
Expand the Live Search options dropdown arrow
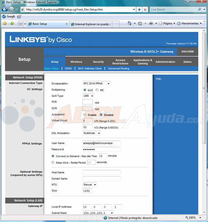(204, 10)
